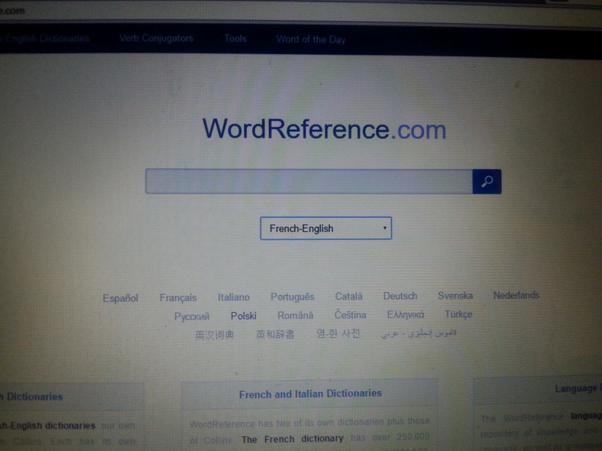Open the Polski language link
Screen dimensions: 602x451
pyautogui.click(x=243, y=316)
